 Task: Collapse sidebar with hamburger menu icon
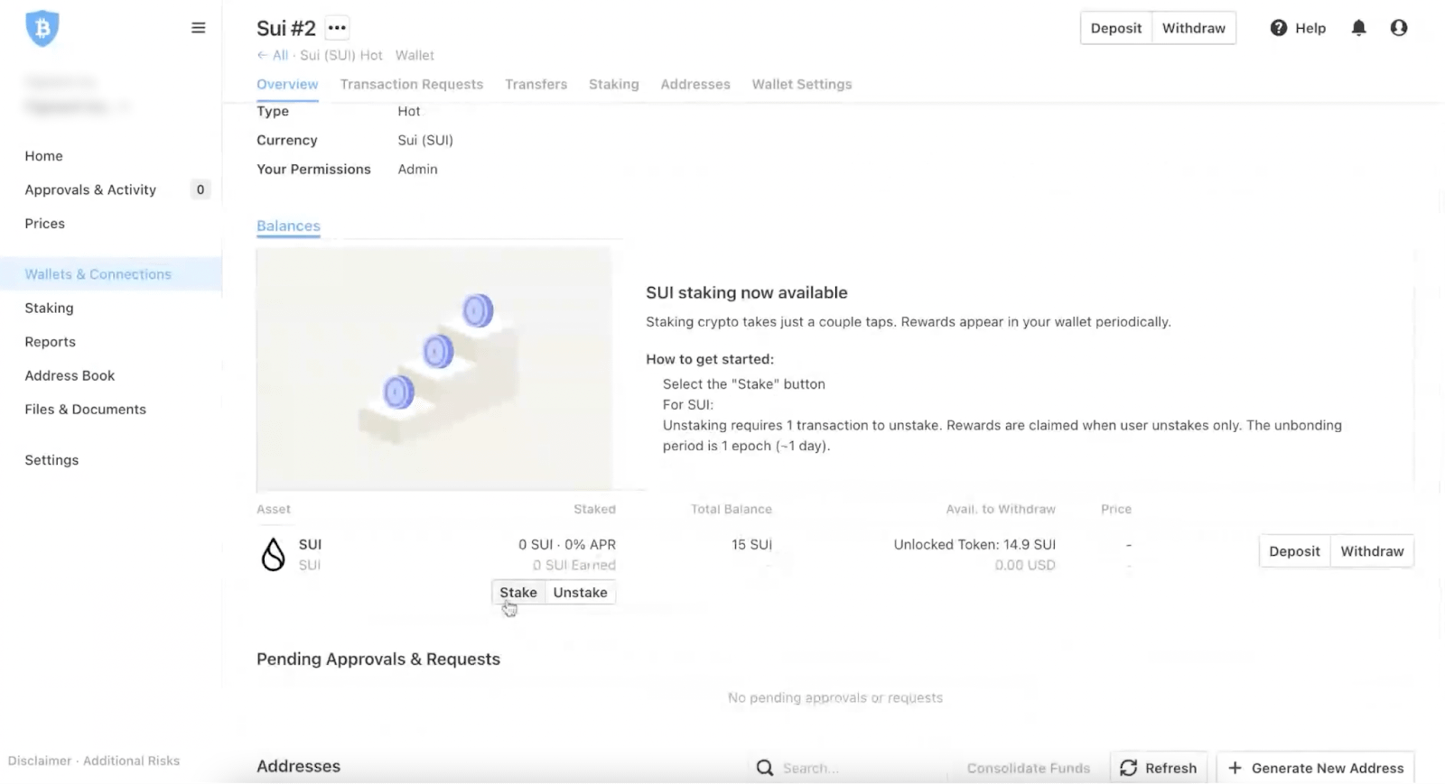click(199, 28)
